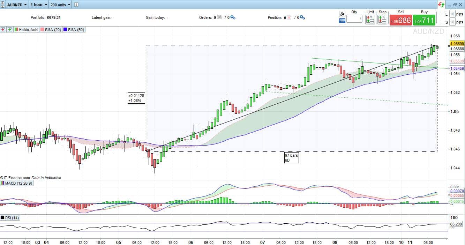This screenshot has width=465, height=245.
Task: Click the Heikin-Ashi green/red color swatch
Action: coord(16,30)
